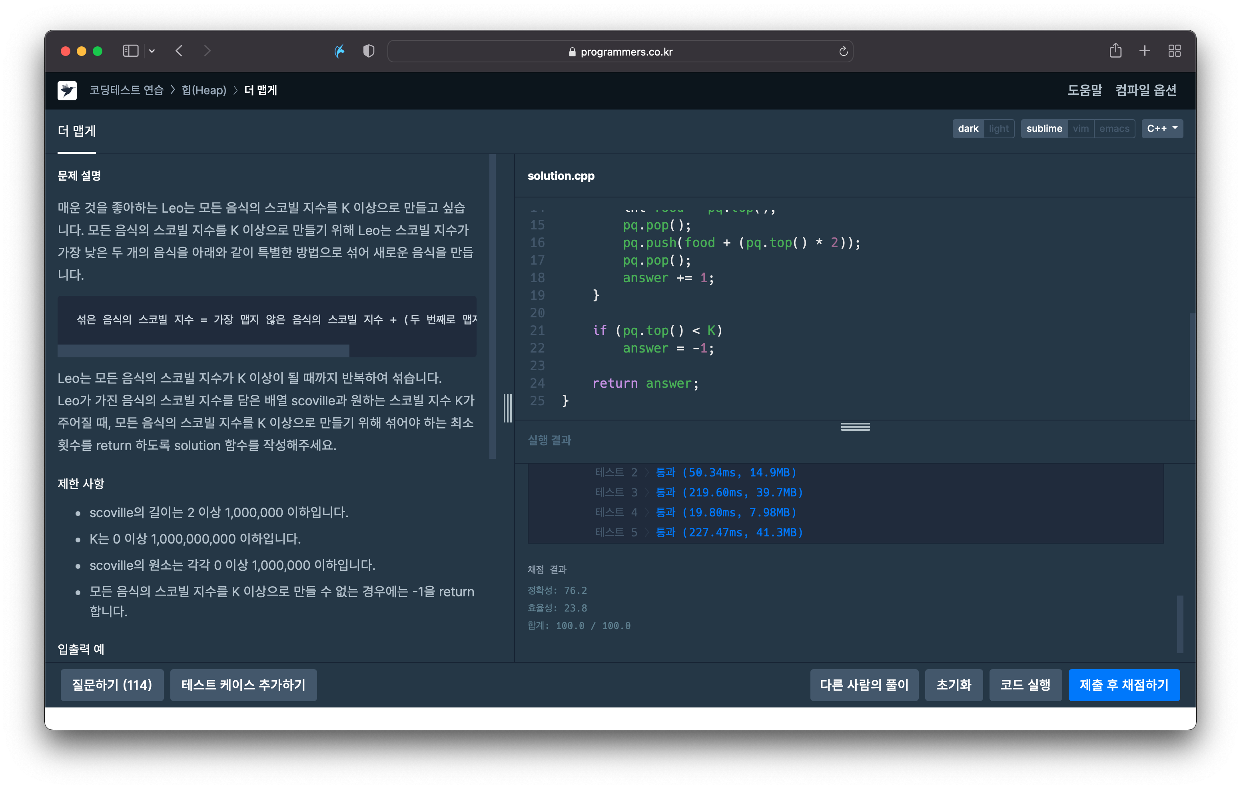
Task: Click the horizontal editor/result splitter handle
Action: coord(855,427)
